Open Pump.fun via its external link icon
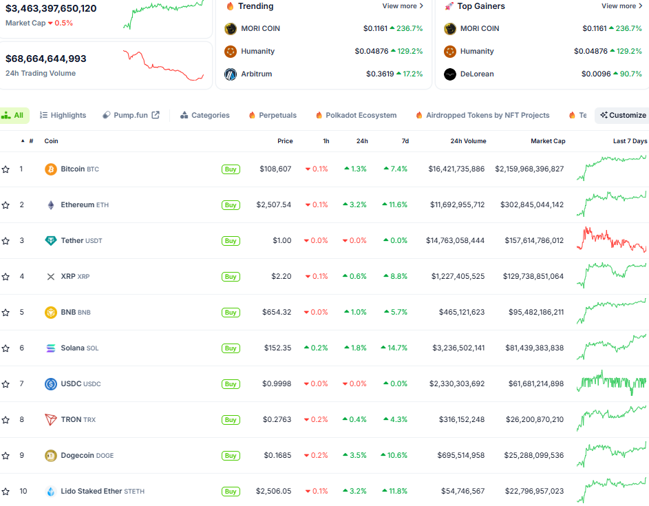This screenshot has height=506, width=649. (155, 115)
